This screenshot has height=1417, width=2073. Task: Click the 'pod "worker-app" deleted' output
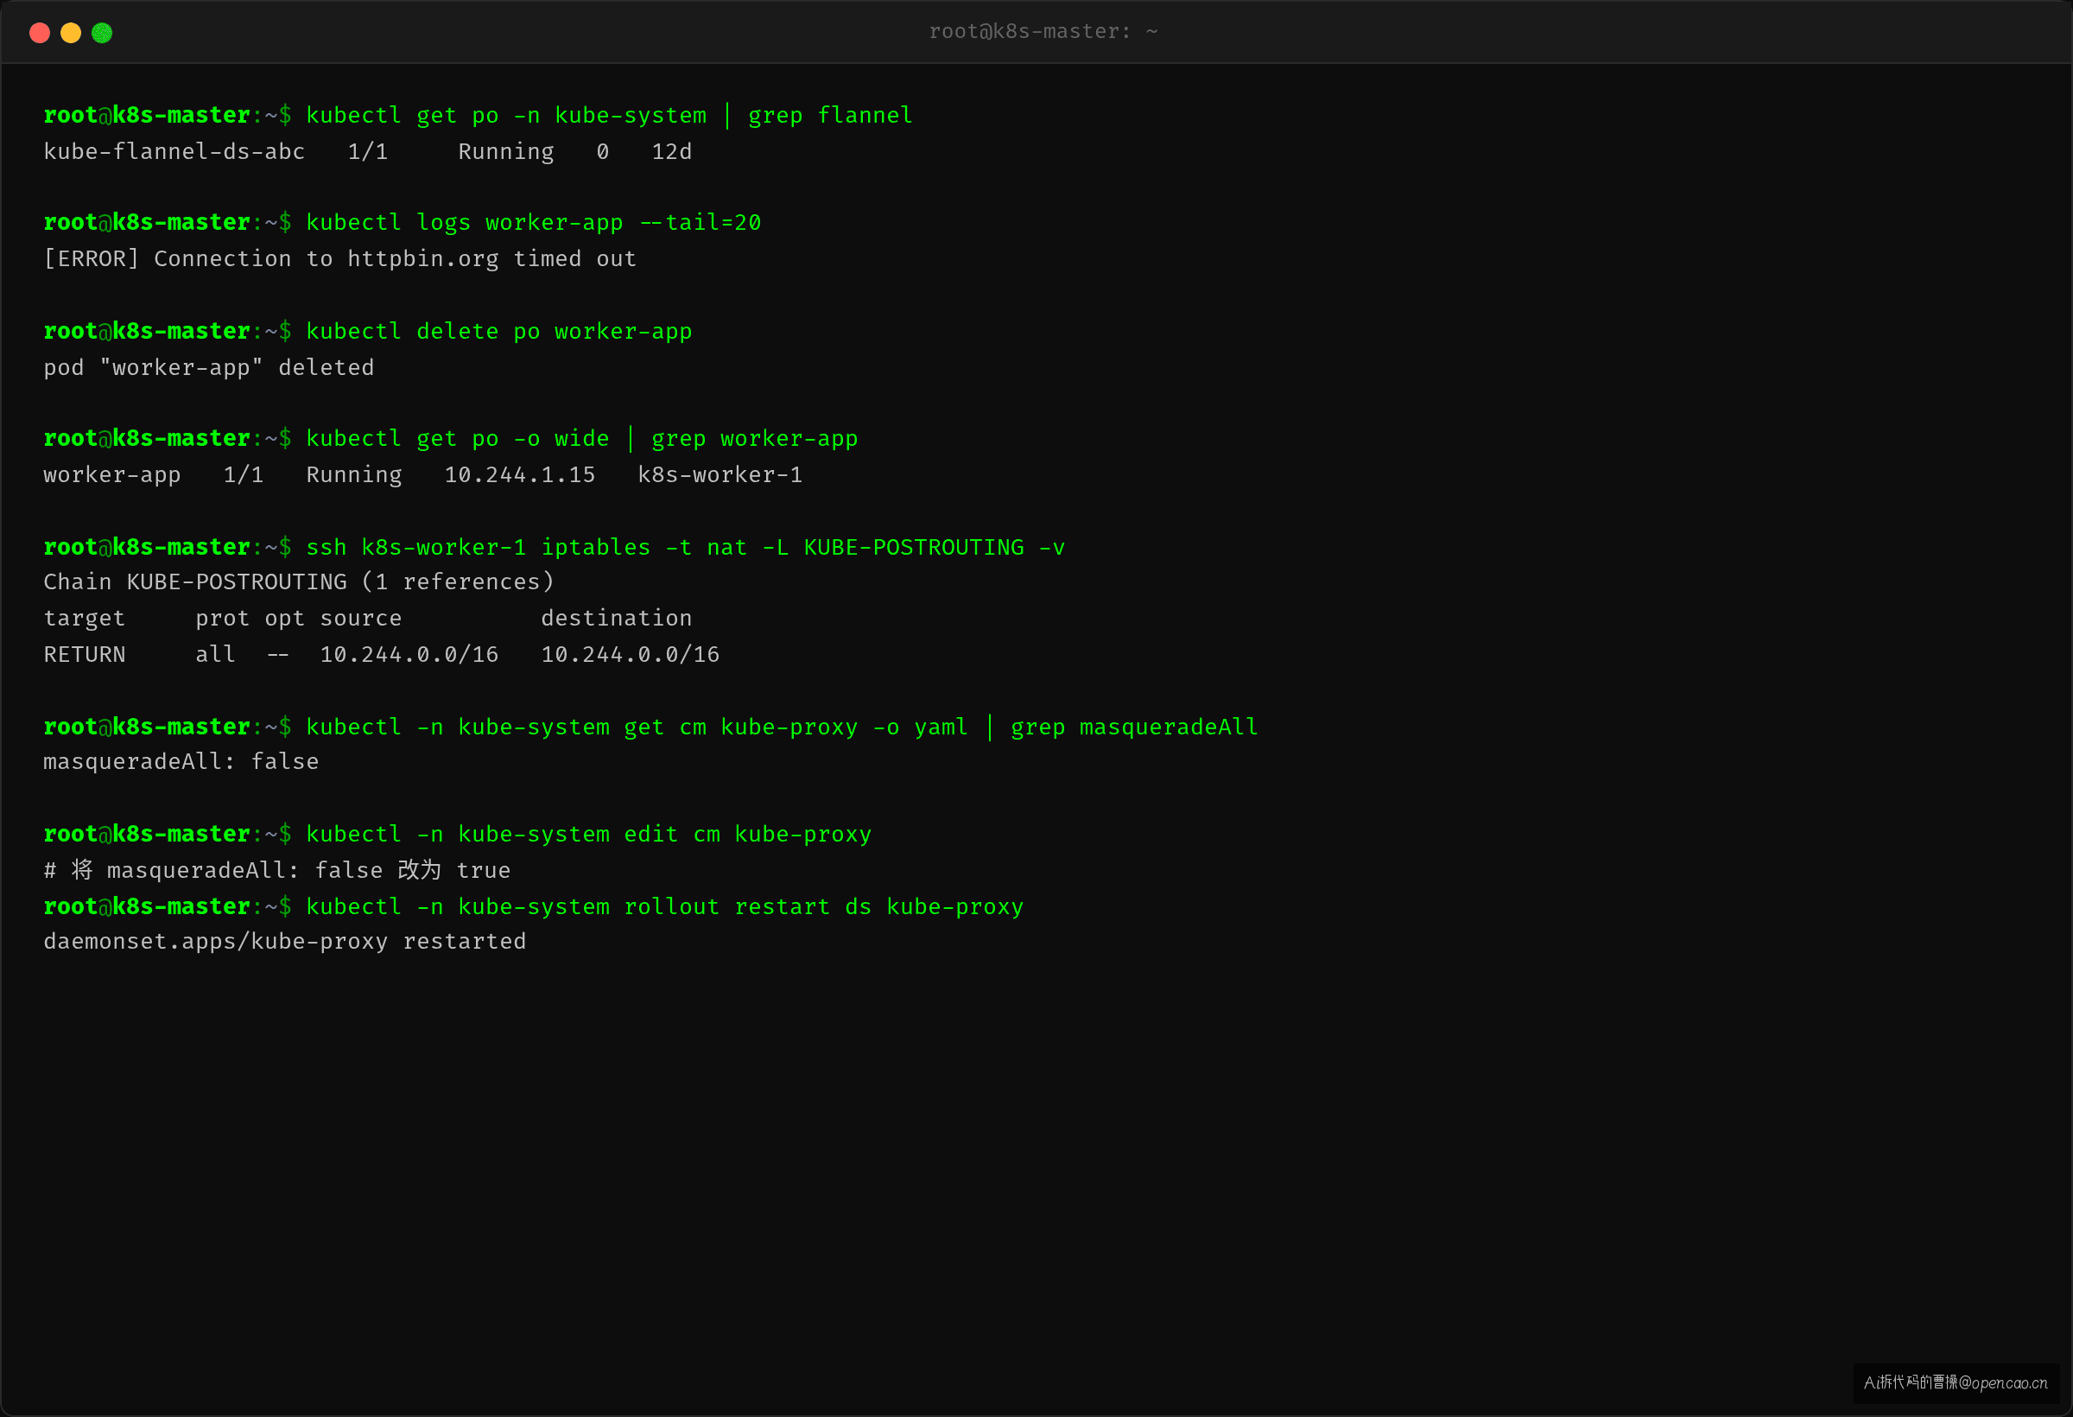click(x=209, y=367)
